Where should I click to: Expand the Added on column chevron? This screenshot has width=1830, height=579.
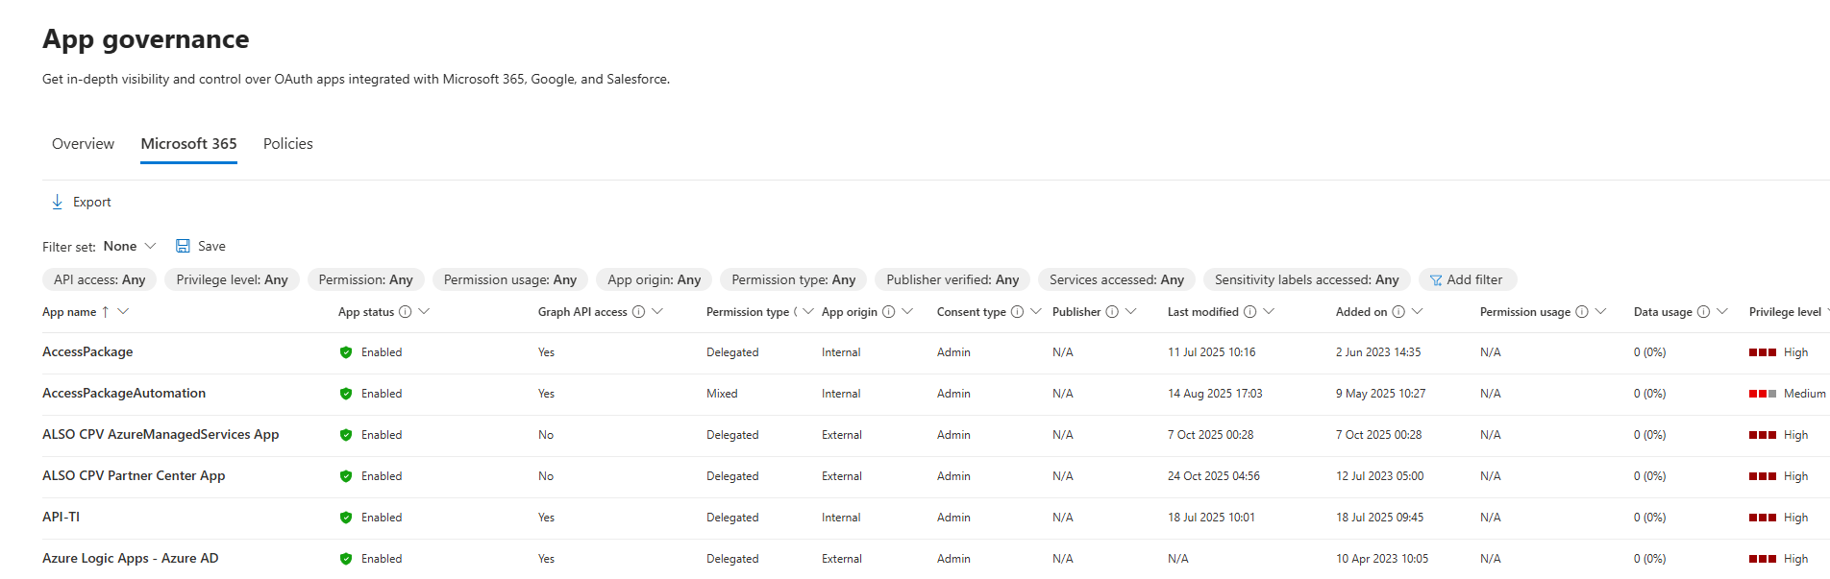click(x=1417, y=312)
